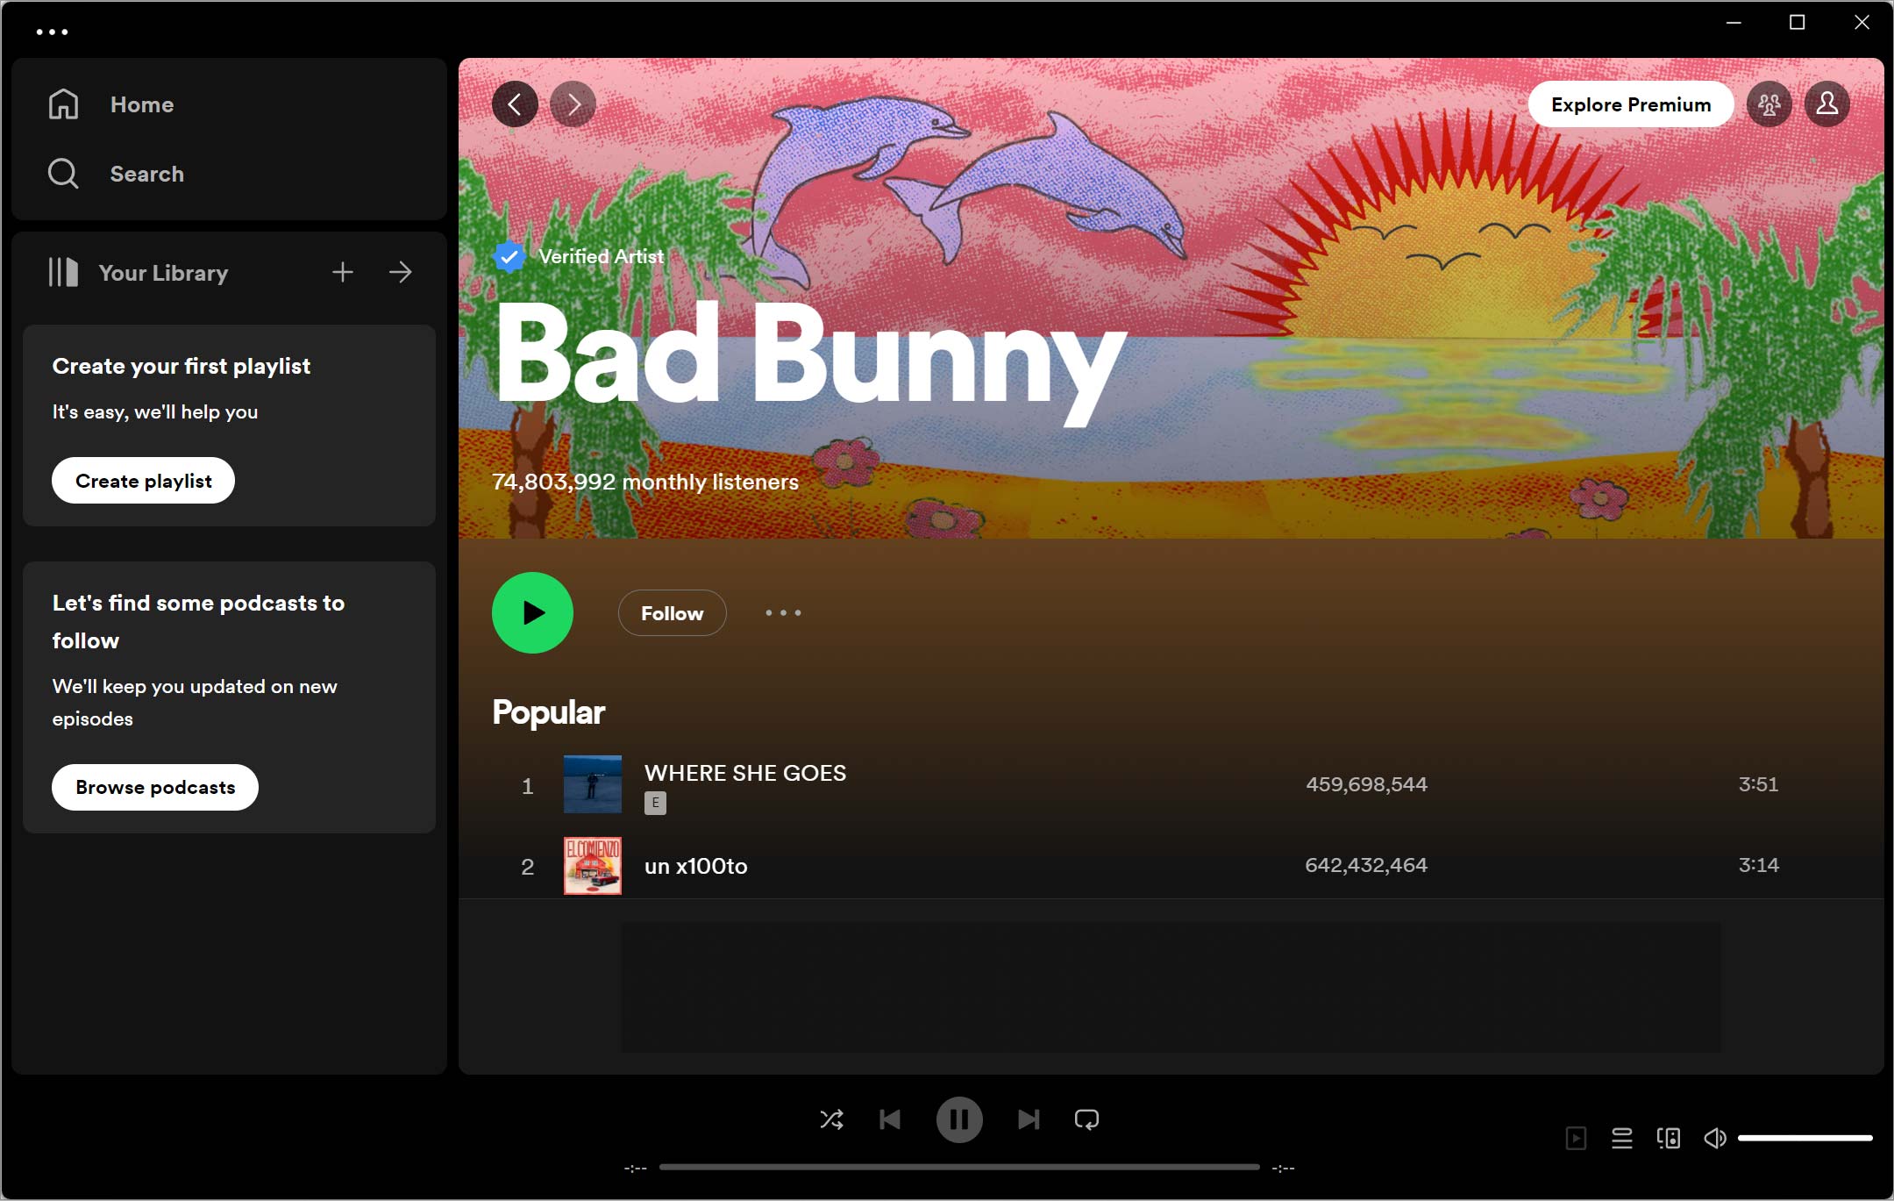Click play count 642,432,464

(1366, 865)
